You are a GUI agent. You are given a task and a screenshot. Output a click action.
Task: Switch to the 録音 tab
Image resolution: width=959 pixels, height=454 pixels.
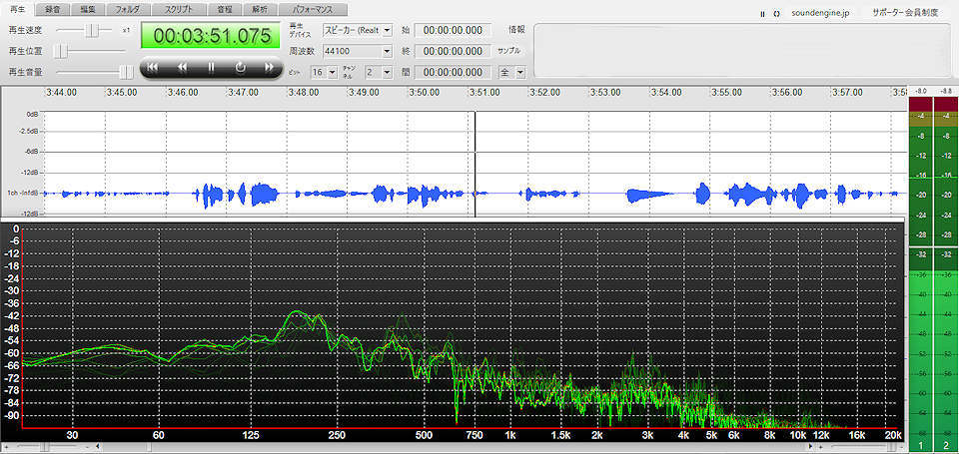pos(52,9)
